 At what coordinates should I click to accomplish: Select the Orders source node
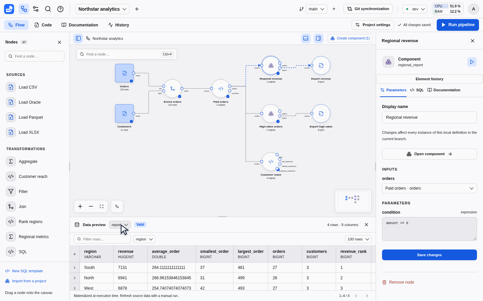pos(124,73)
